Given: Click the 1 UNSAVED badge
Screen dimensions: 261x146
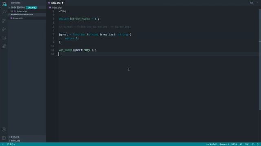Looking at the screenshot, I should pos(31,8).
